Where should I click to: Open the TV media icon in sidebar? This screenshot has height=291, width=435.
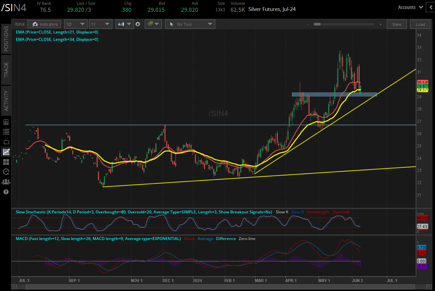pyautogui.click(x=6, y=142)
